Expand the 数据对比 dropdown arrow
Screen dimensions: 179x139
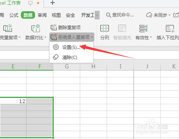45,37
